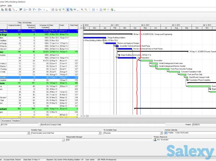The height and width of the screenshot is (161, 216).
Task: Sort by the Total Float column header
Action: click(x=73, y=25)
